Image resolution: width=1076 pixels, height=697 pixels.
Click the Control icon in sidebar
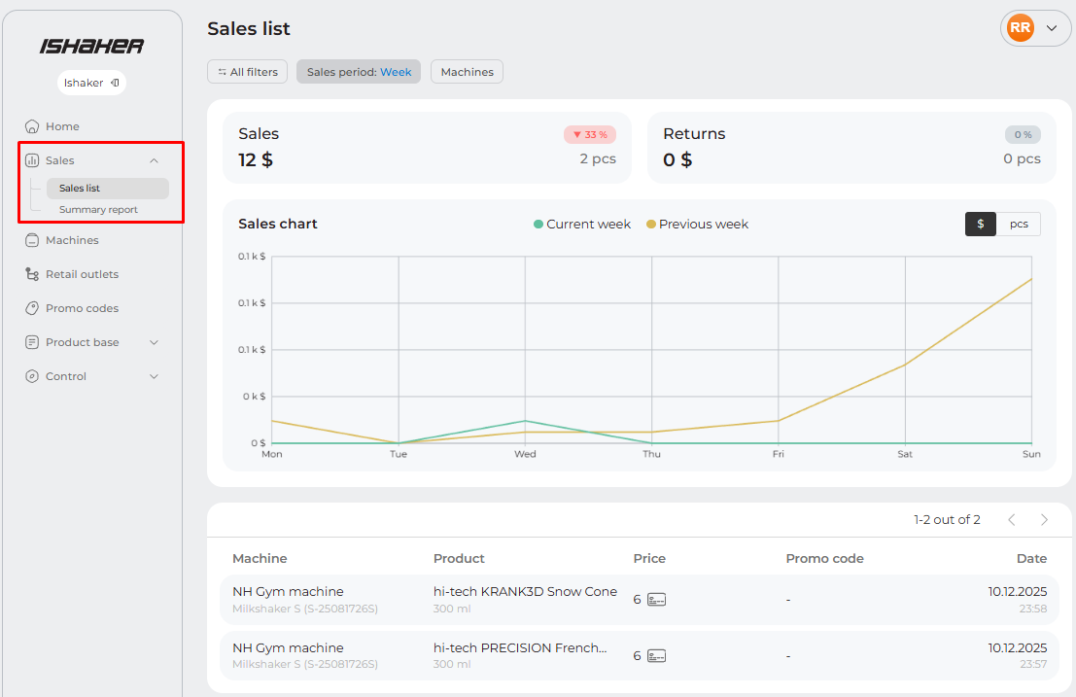pyautogui.click(x=32, y=376)
